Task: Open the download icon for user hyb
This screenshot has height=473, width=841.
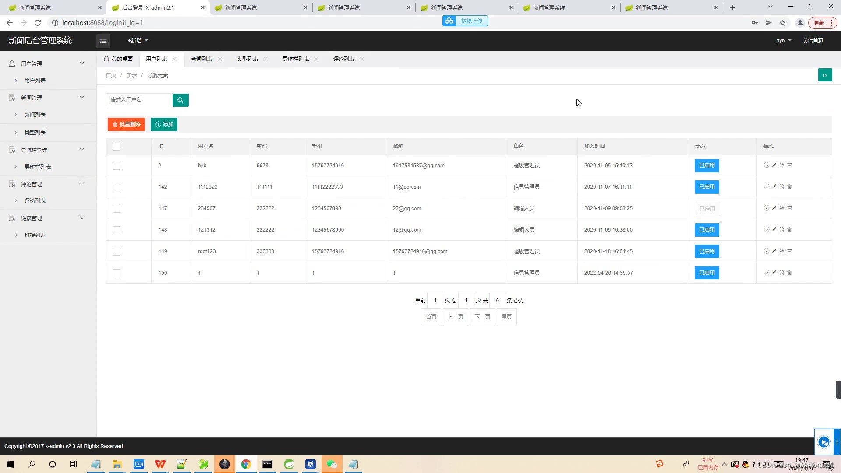Action: [x=767, y=165]
